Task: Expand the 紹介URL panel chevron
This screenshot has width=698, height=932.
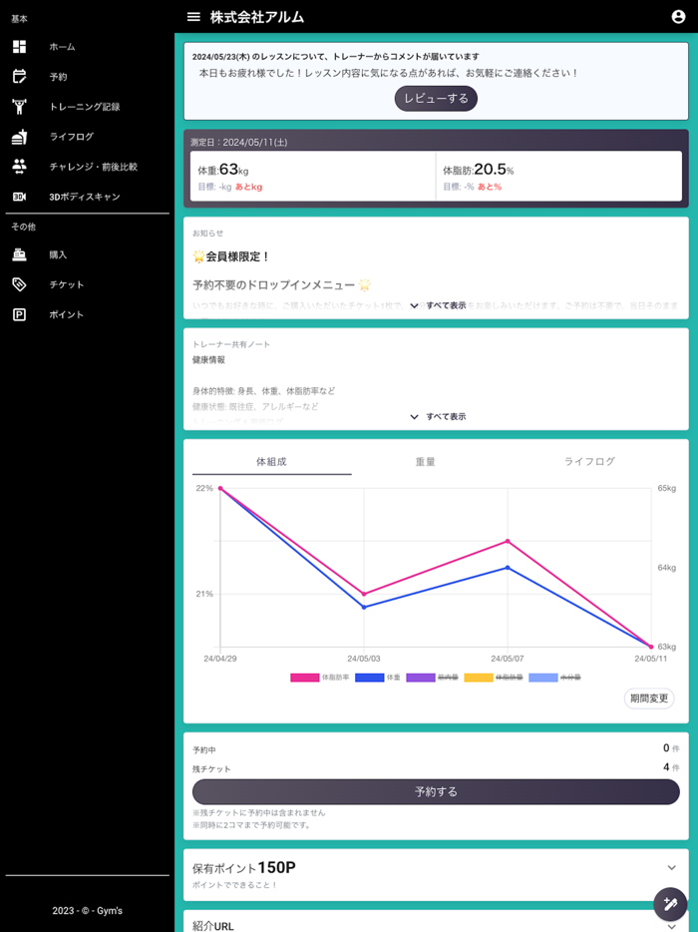Action: [x=671, y=927]
